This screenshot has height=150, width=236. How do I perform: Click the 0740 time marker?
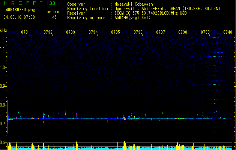(228, 32)
